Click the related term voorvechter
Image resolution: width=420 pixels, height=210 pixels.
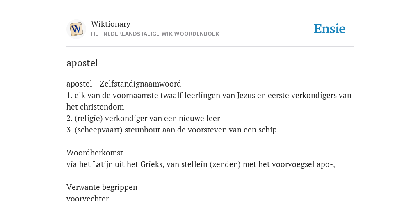click(88, 199)
